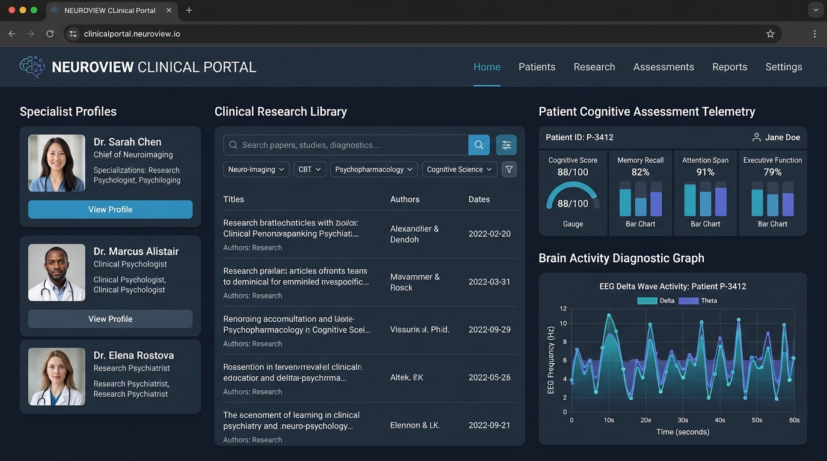This screenshot has height=461, width=827.
Task: Open the browser three-dot menu
Action: [815, 34]
